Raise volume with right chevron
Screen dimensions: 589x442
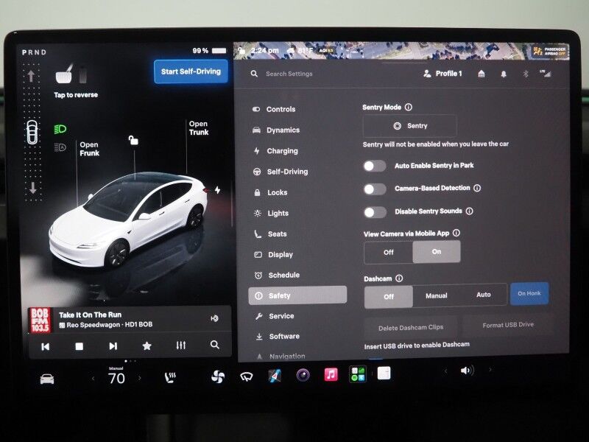(490, 370)
